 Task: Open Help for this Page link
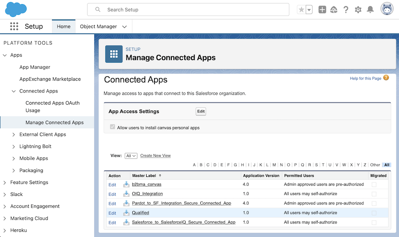[x=365, y=79]
